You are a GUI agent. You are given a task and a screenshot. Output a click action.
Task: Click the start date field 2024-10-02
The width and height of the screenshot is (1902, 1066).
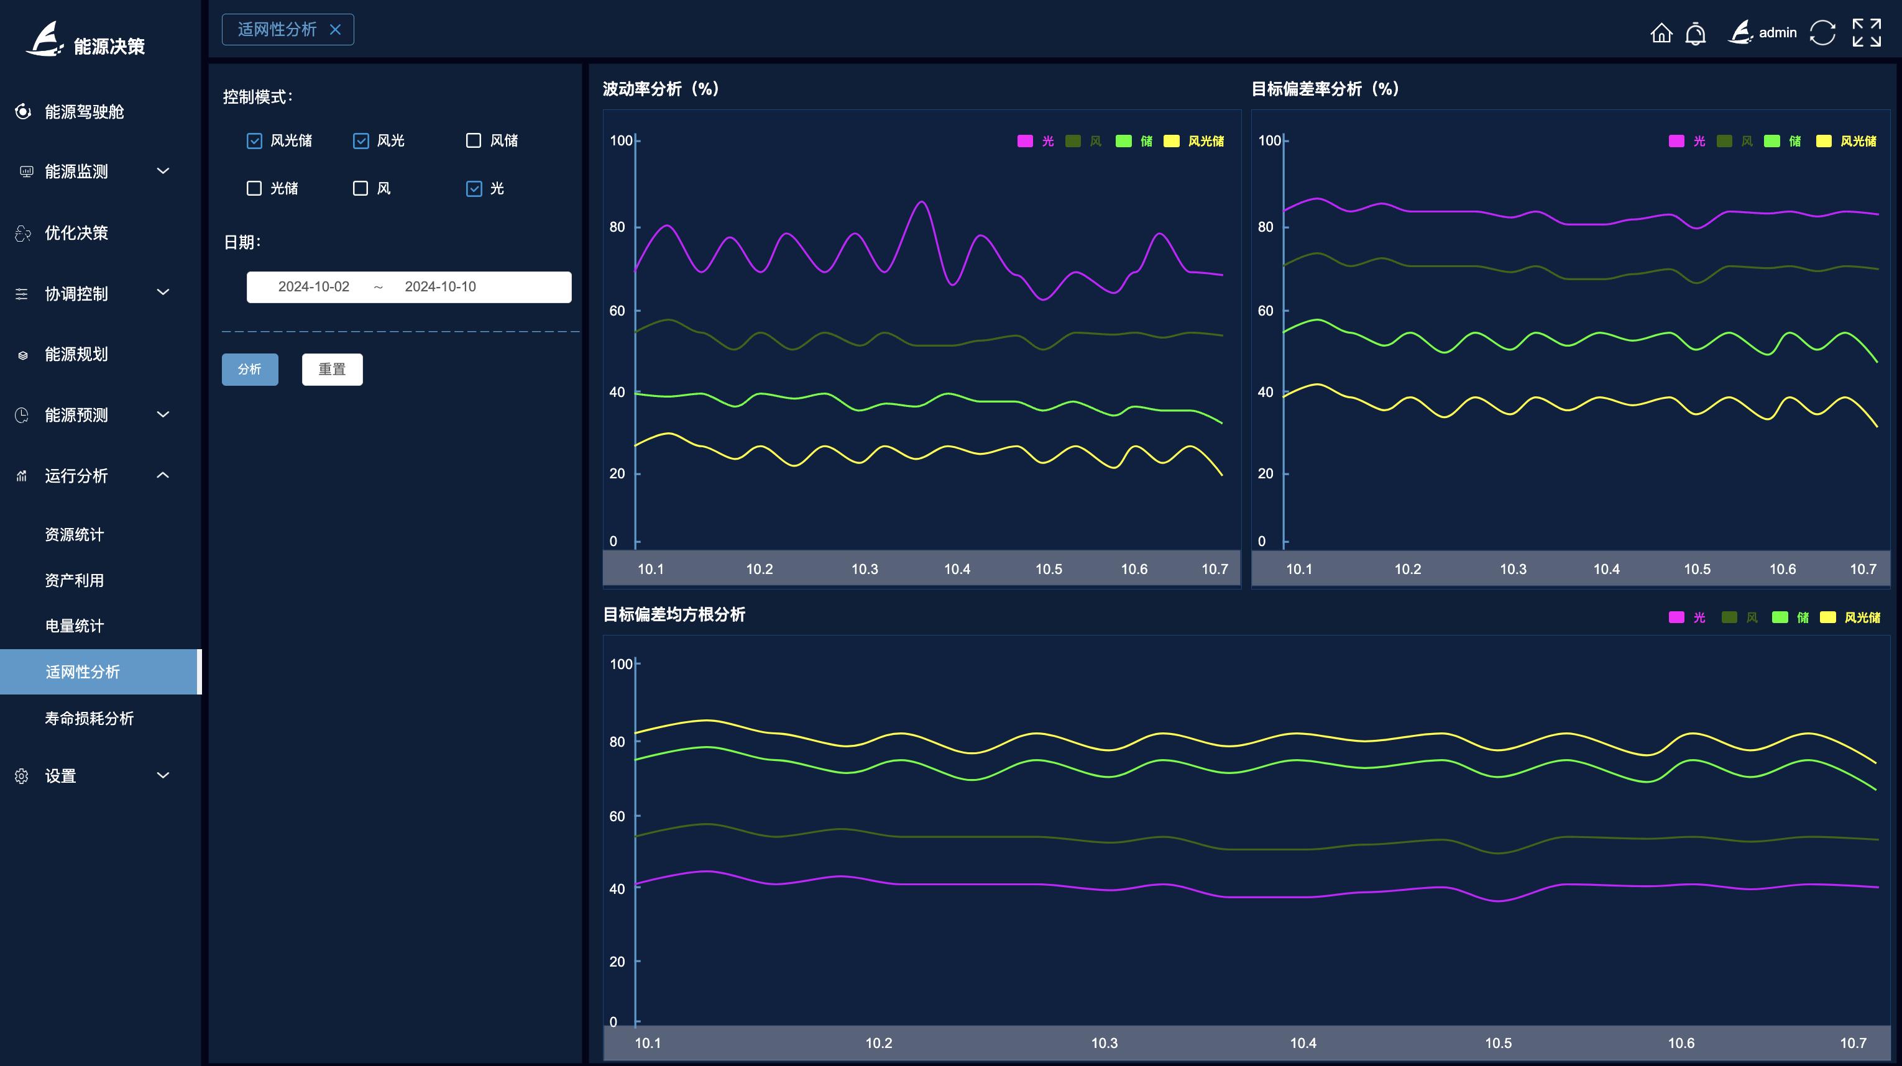coord(313,286)
